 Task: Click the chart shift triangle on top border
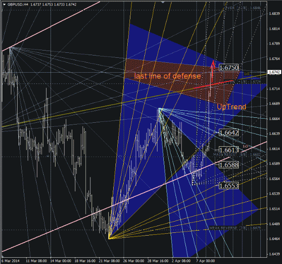coord(163,2)
